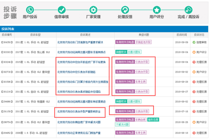Viewport: 216px width, 139px height.
Task: Open complaint 北京现代悦动车门漆面鼓包严重要求解决
Action: (x=80, y=42)
